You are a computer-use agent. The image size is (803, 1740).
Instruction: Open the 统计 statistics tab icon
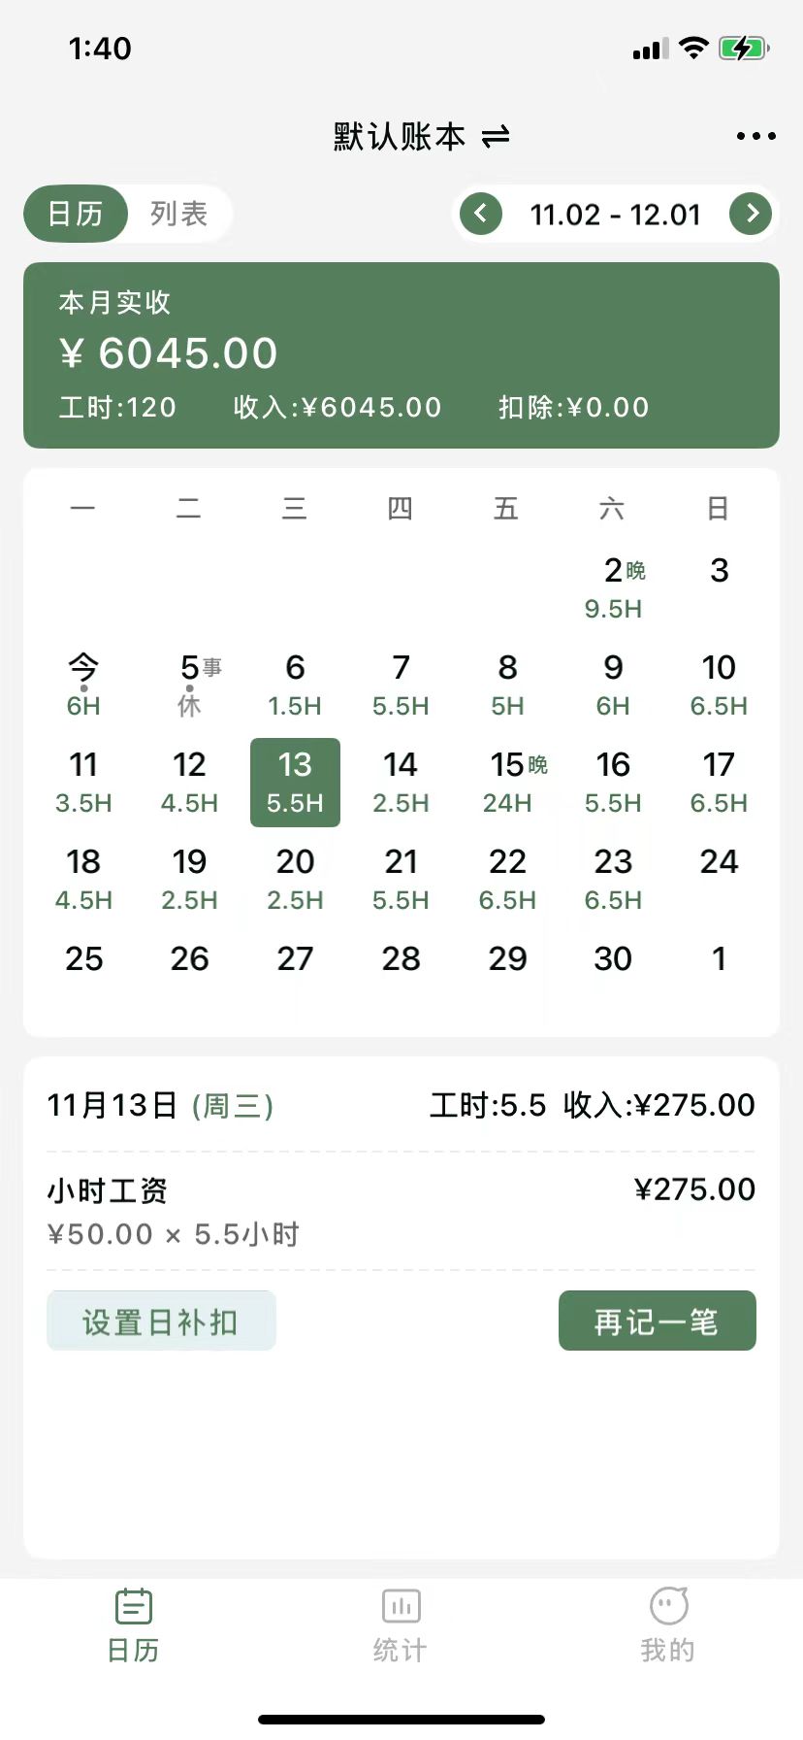(401, 1607)
